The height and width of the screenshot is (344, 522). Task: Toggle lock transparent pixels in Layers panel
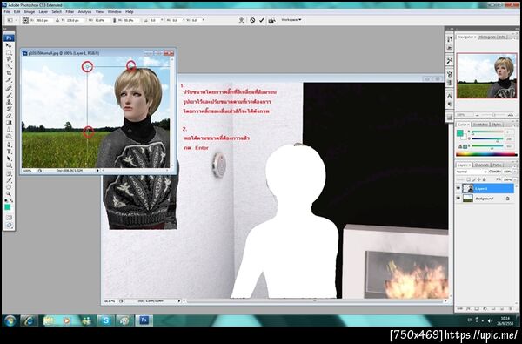(x=468, y=179)
